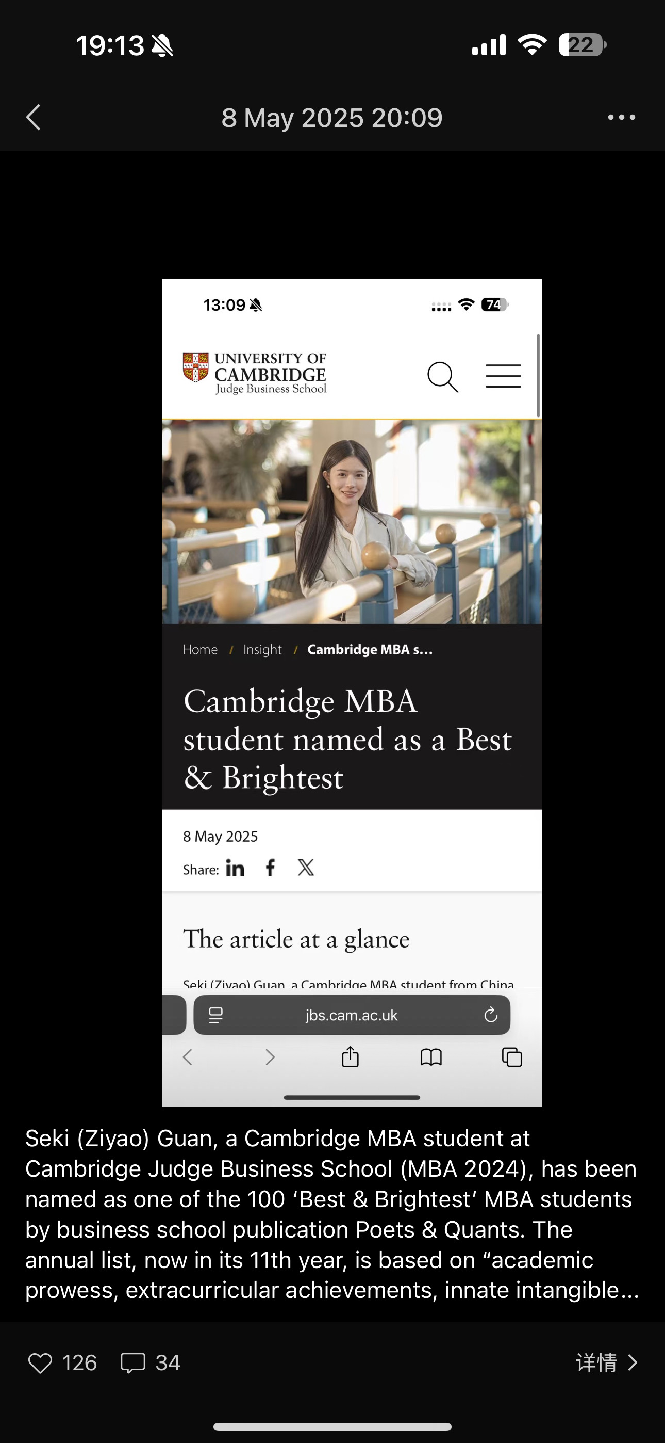Image resolution: width=665 pixels, height=1443 pixels.
Task: Tap the Safari reload icon
Action: [x=491, y=1015]
